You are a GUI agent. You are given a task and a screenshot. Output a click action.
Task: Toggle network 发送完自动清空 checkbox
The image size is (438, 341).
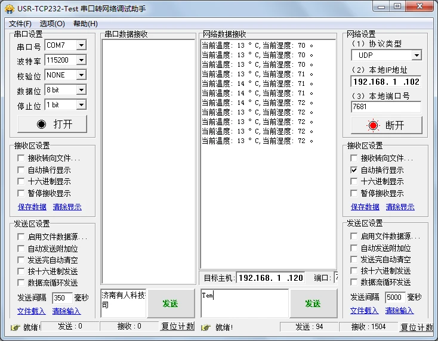click(354, 259)
